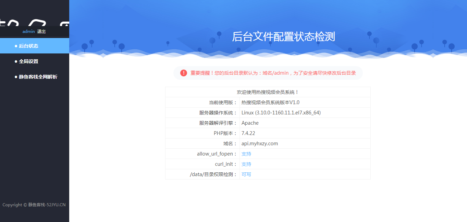Click the admin username link

click(28, 32)
